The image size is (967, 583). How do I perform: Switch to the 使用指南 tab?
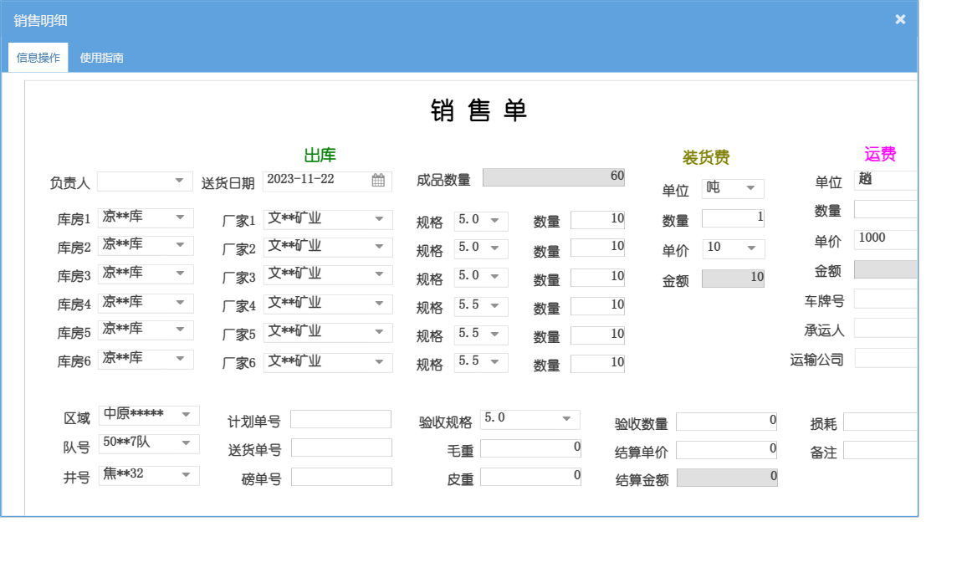[101, 58]
